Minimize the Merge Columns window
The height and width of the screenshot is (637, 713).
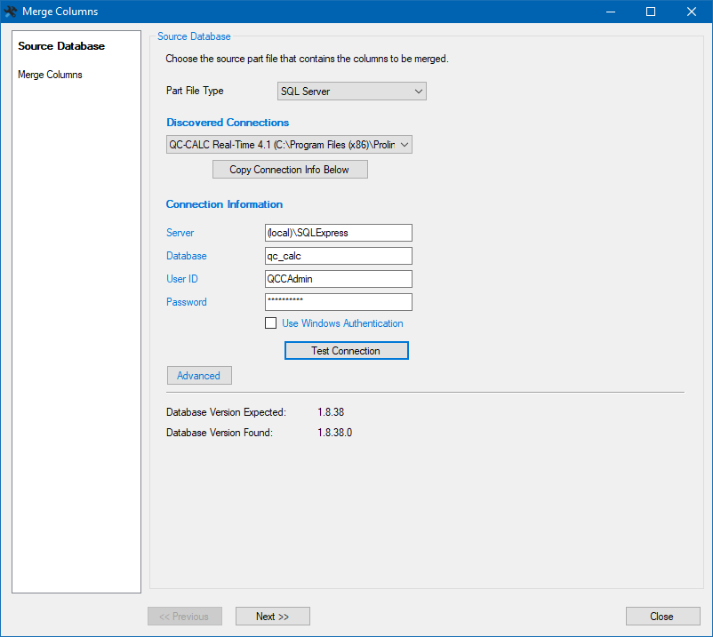point(610,12)
